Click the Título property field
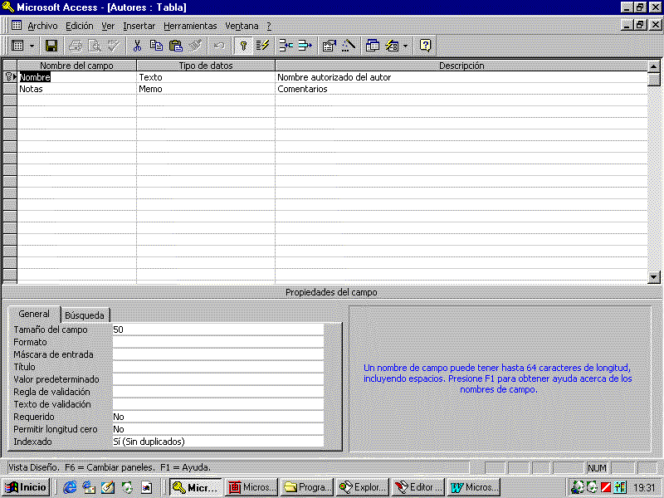The height and width of the screenshot is (498, 664). (218, 367)
